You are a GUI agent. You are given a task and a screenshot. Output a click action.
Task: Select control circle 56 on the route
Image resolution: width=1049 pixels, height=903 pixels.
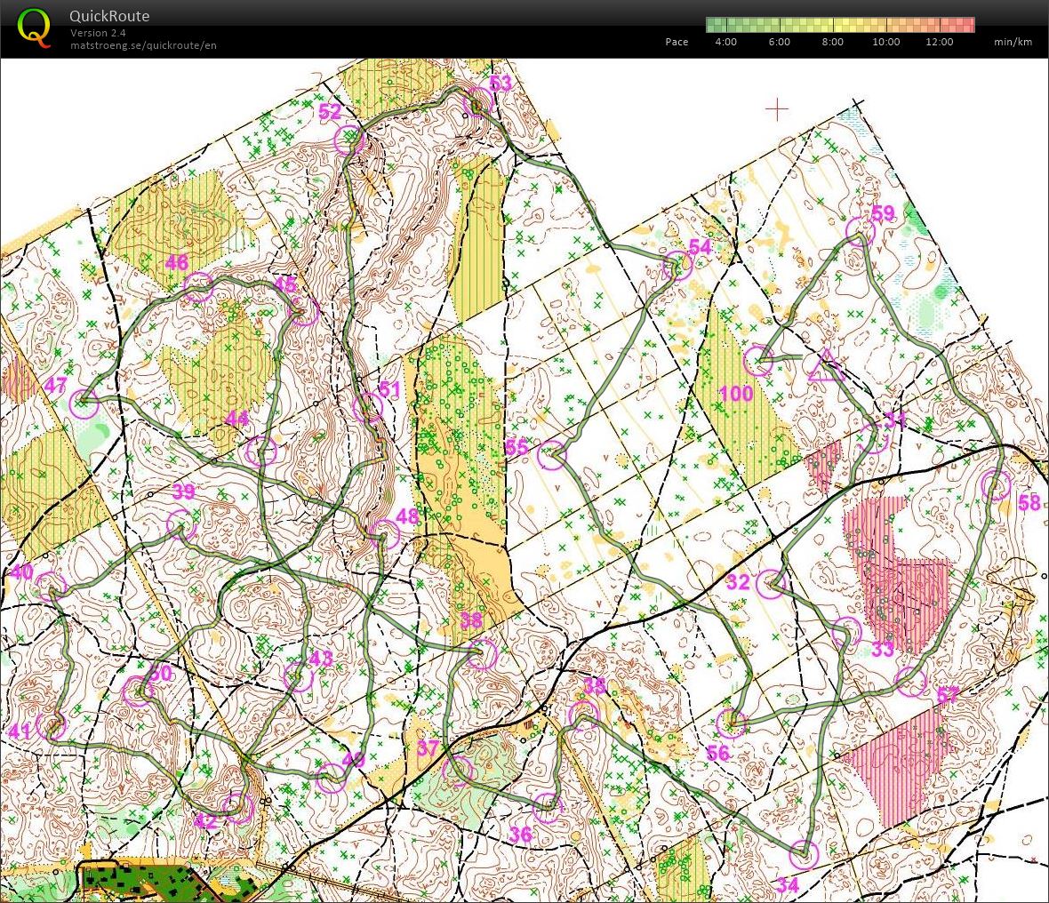point(732,723)
